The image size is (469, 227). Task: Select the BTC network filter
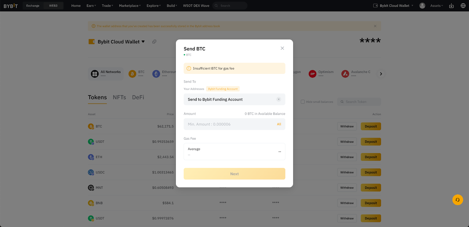tap(137, 74)
